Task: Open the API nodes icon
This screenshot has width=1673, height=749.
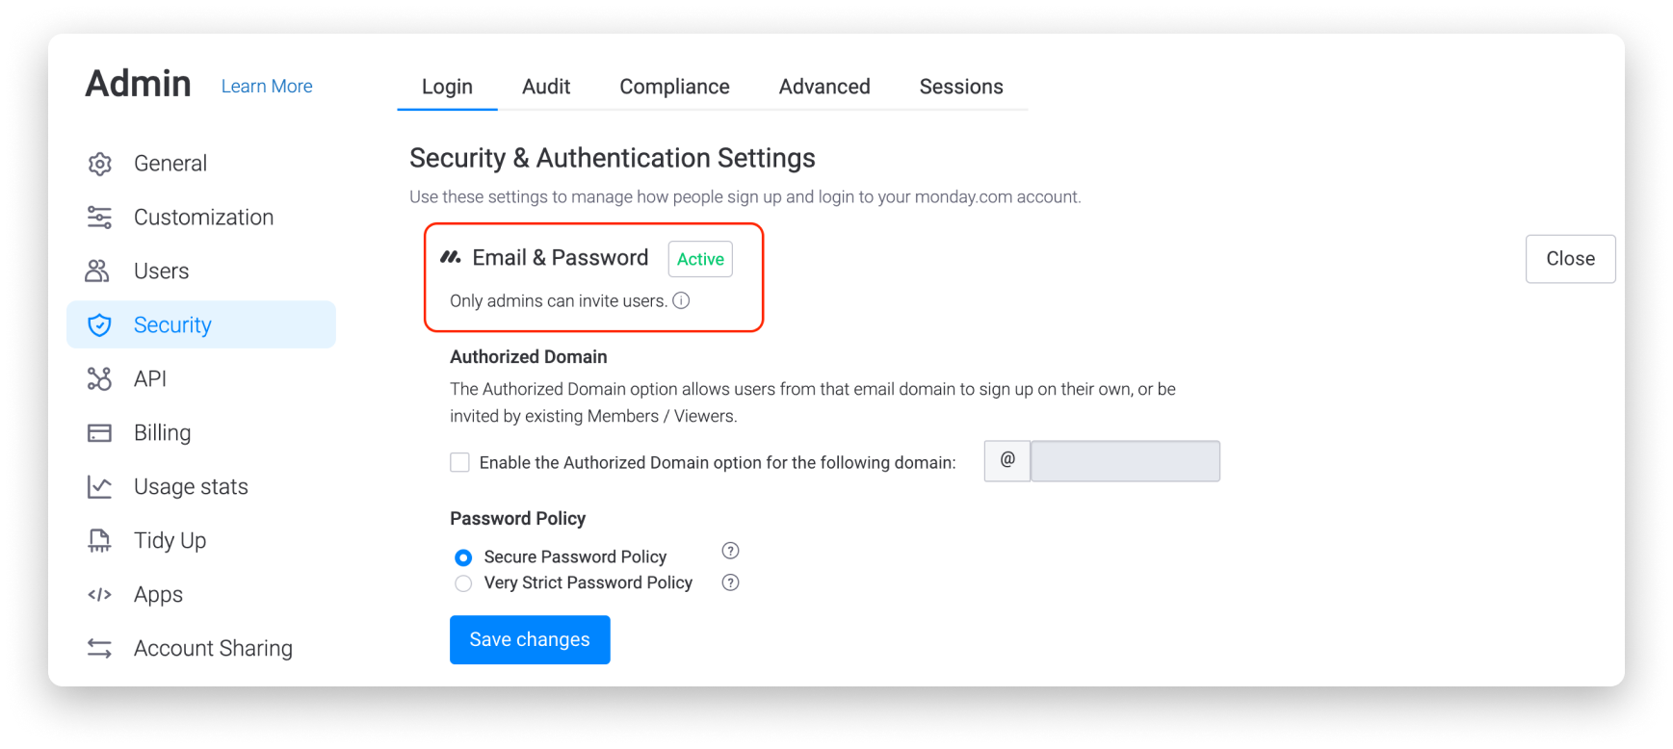Action: (x=99, y=379)
